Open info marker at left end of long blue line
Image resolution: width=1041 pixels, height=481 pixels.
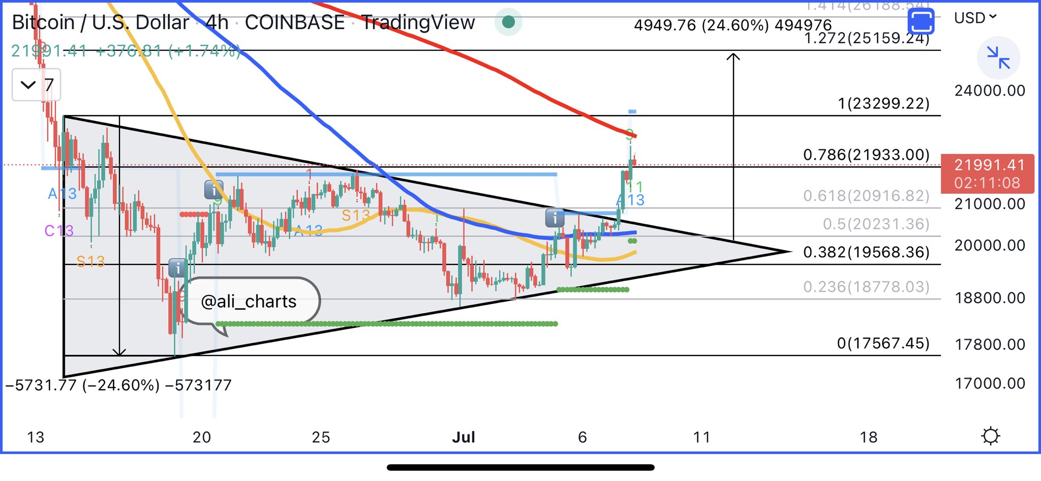[213, 190]
